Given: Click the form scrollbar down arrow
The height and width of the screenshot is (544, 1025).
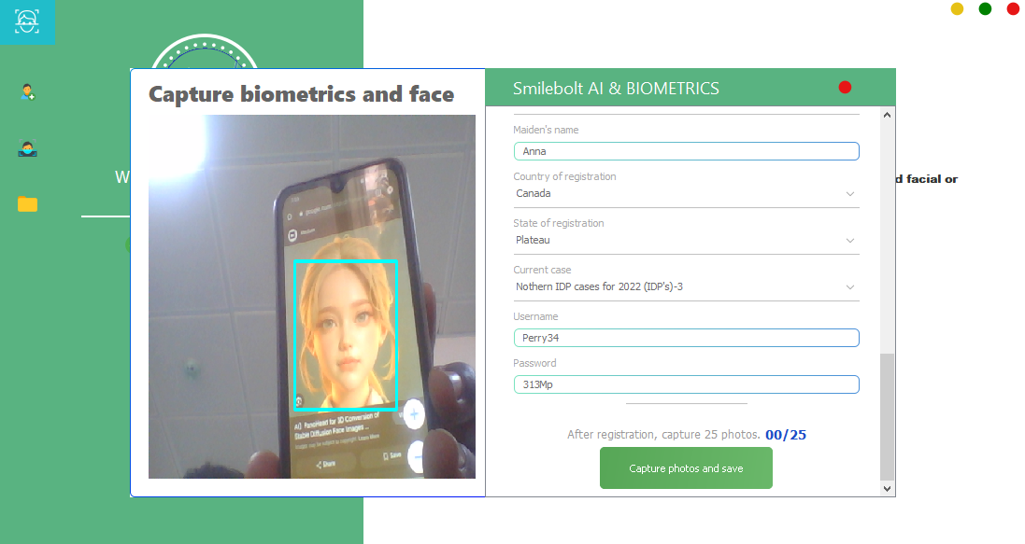Looking at the screenshot, I should pyautogui.click(x=887, y=489).
